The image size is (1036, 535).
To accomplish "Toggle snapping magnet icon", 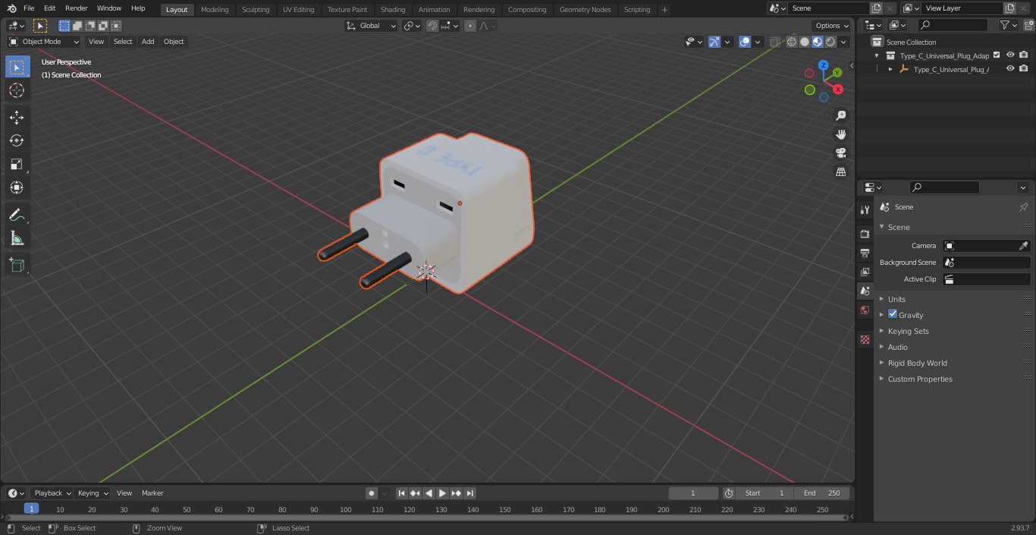I will 432,26.
